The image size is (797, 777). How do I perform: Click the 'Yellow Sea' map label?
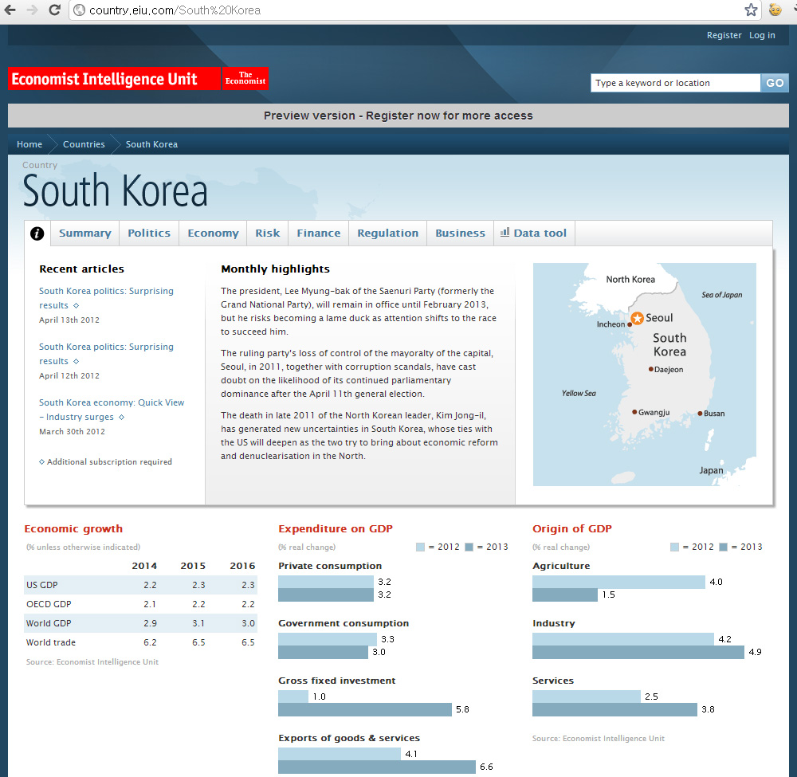(579, 394)
